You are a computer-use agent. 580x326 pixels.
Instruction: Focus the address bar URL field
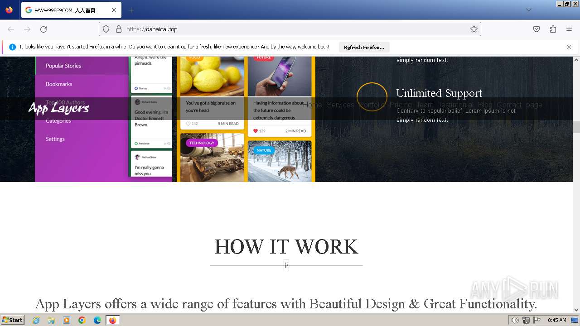(290, 29)
